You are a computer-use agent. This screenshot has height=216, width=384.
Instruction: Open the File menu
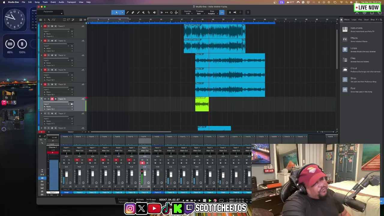click(23, 2)
